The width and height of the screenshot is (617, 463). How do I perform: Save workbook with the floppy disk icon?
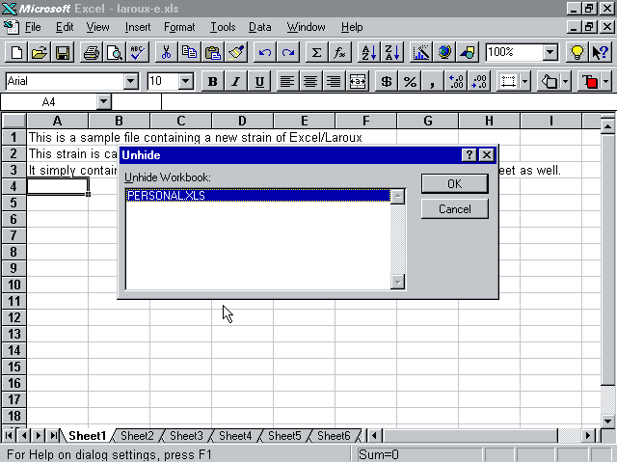coord(63,52)
